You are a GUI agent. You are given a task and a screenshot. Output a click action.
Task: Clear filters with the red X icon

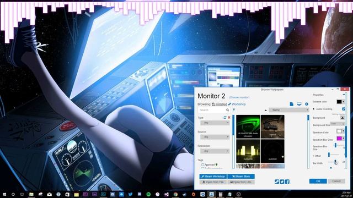pos(229,117)
